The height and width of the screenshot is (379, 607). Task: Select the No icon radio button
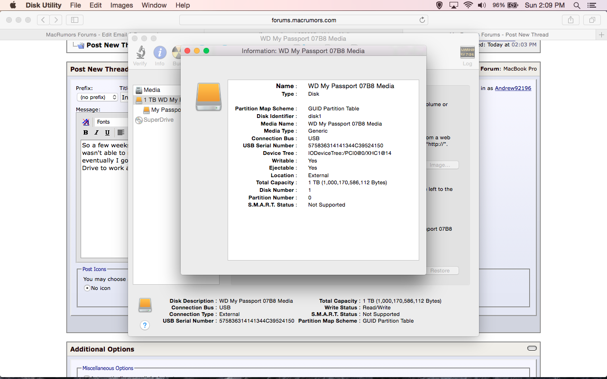[87, 288]
